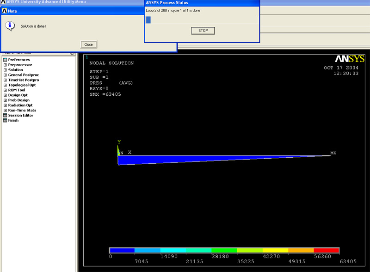Click the ANSYS logo in the graphics window

coord(350,59)
